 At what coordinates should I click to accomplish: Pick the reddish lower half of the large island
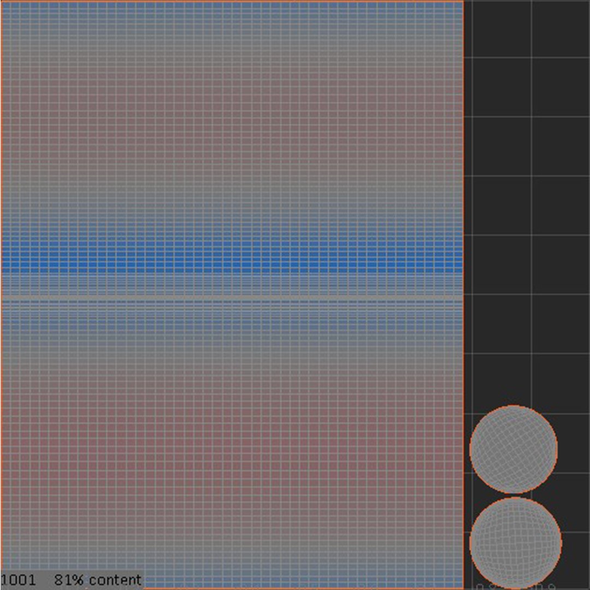pos(232,452)
